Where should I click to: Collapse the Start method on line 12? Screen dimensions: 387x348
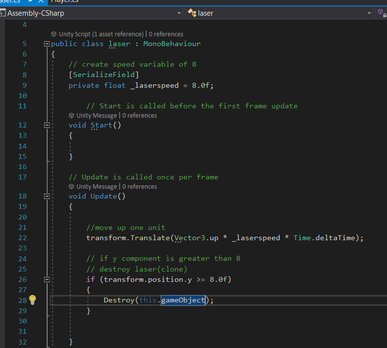(x=47, y=125)
